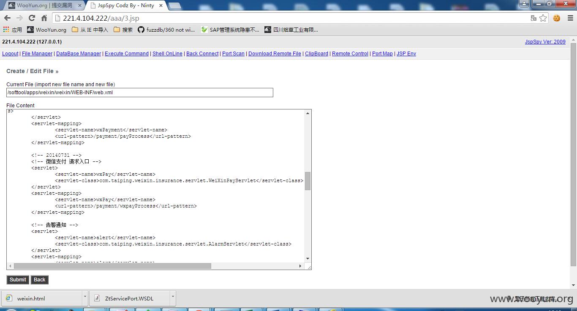Click the Current File path field
The image size is (577, 311).
140,93
